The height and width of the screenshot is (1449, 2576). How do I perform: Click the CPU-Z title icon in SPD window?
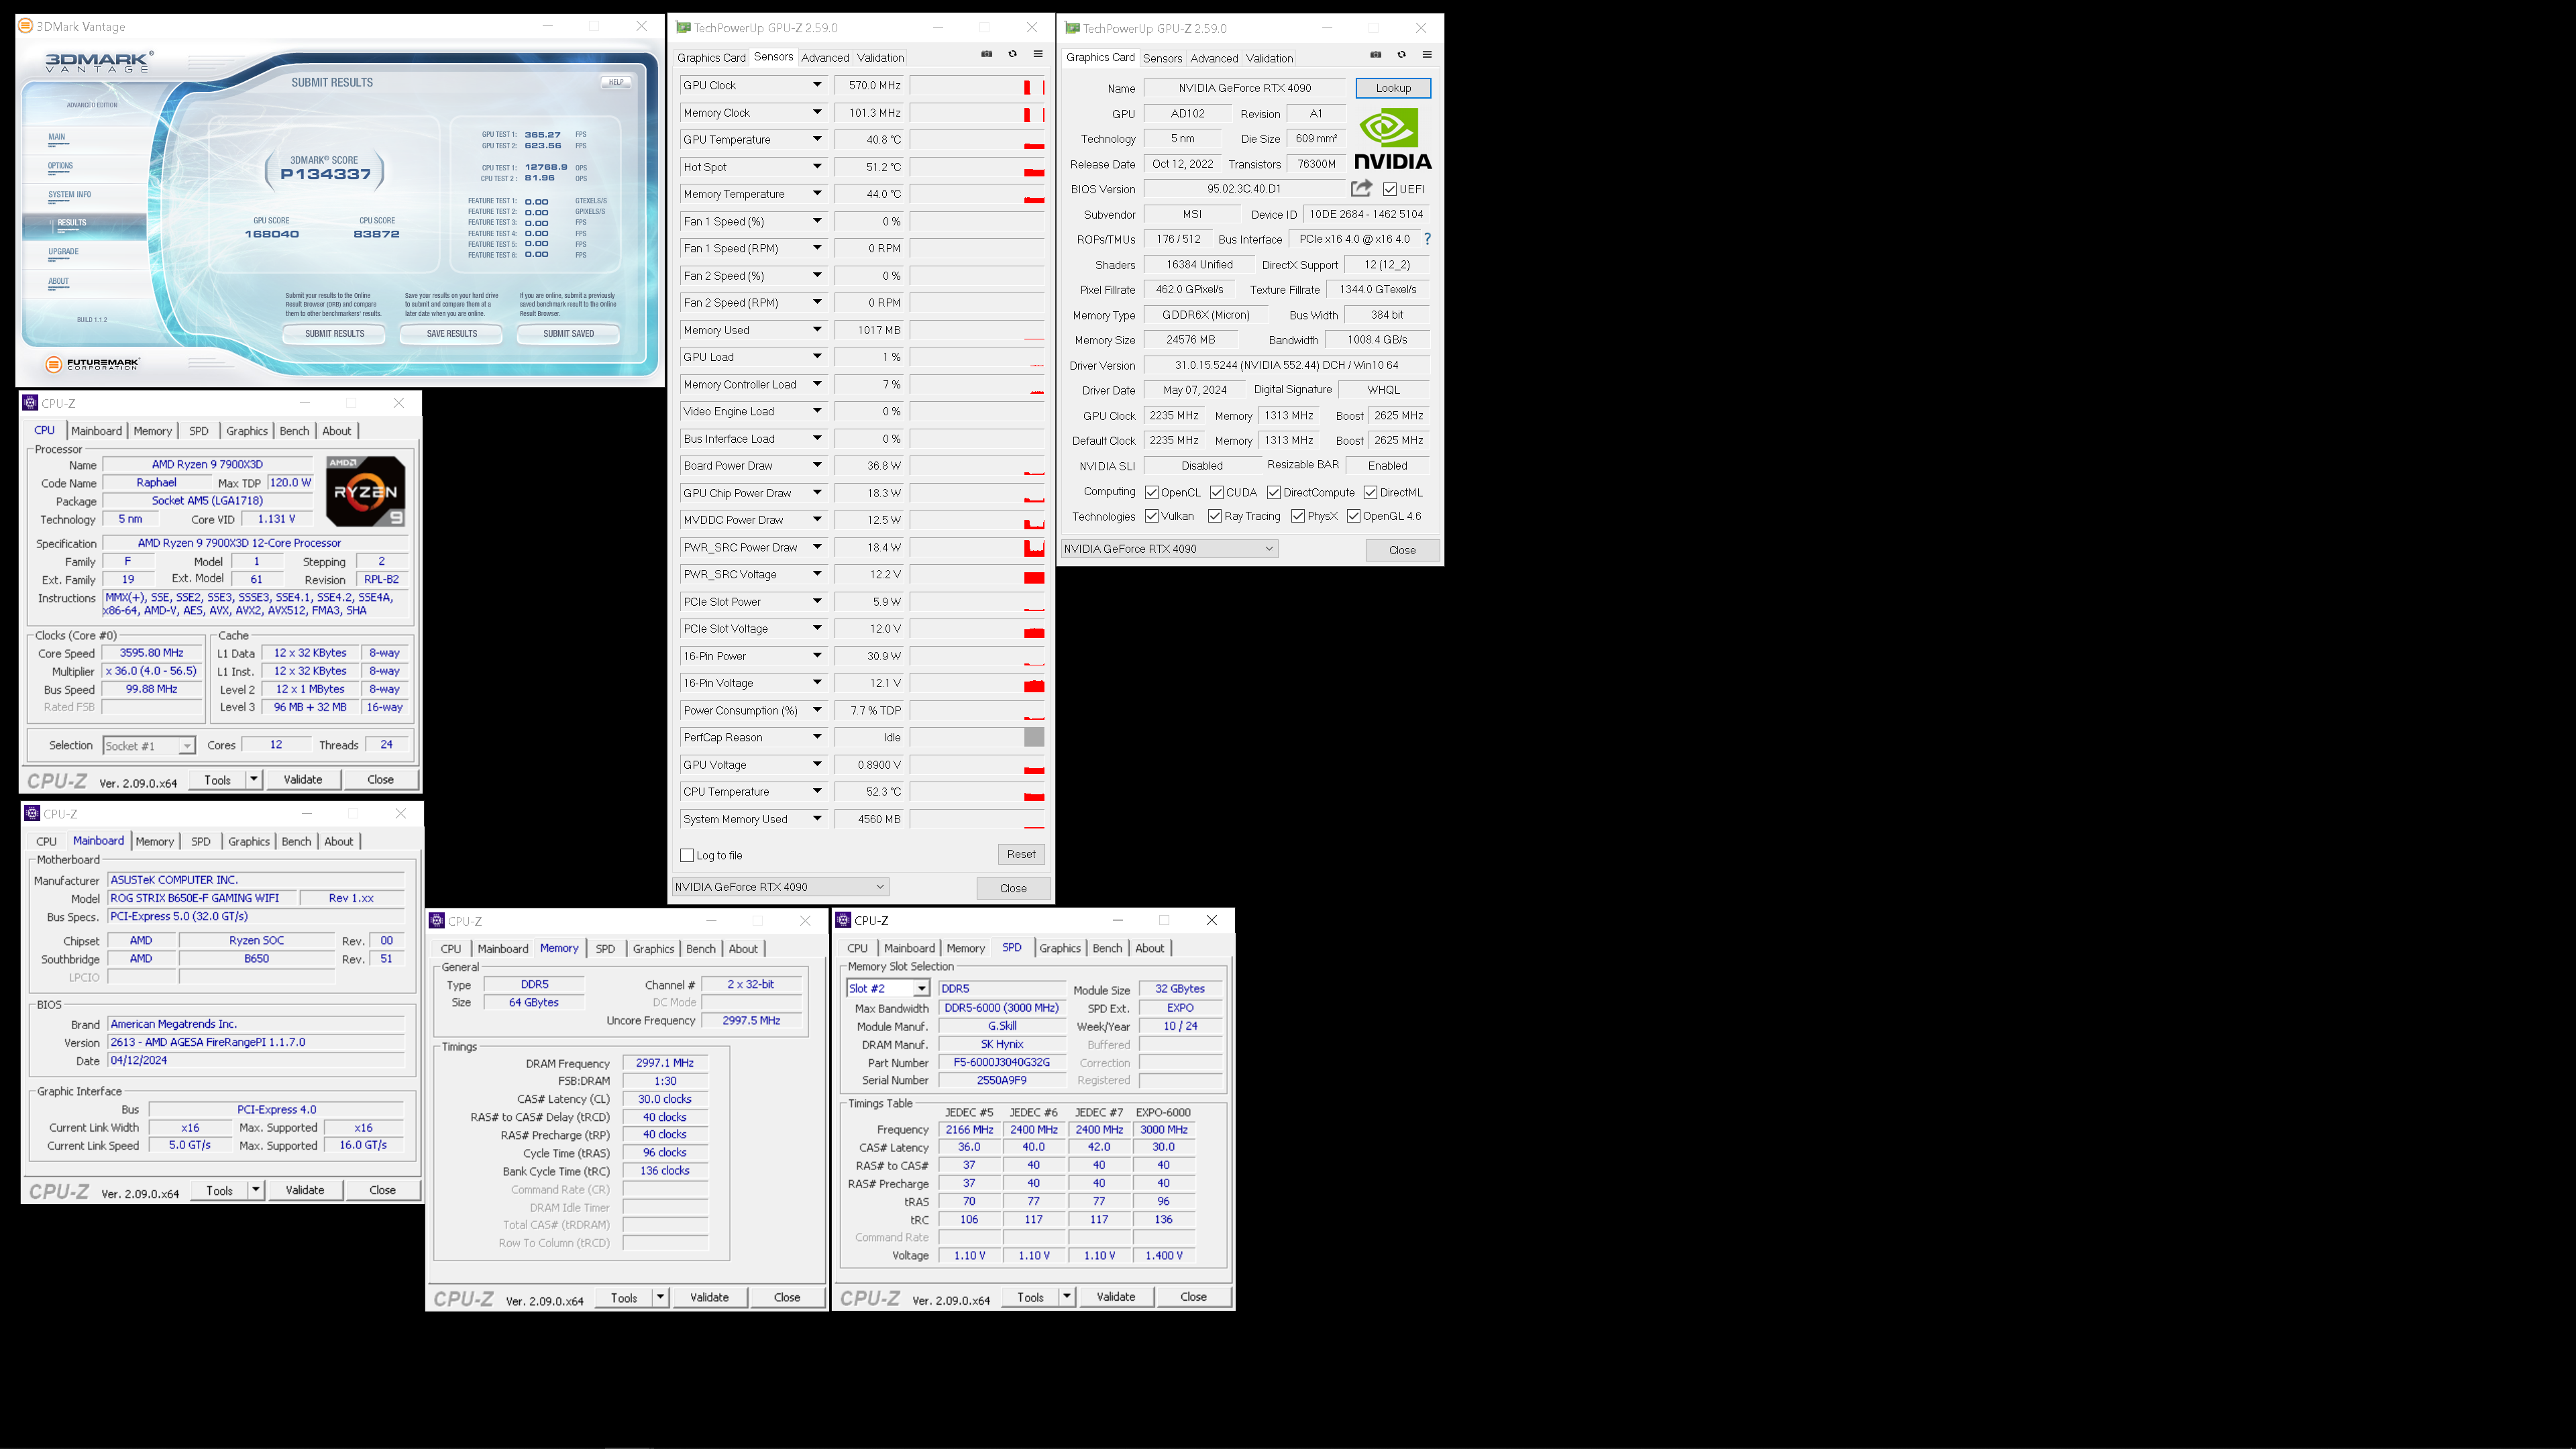point(843,920)
